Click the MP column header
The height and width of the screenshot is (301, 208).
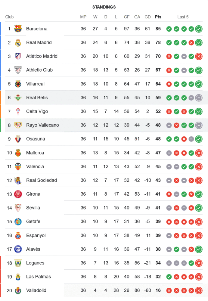[x=83, y=17]
